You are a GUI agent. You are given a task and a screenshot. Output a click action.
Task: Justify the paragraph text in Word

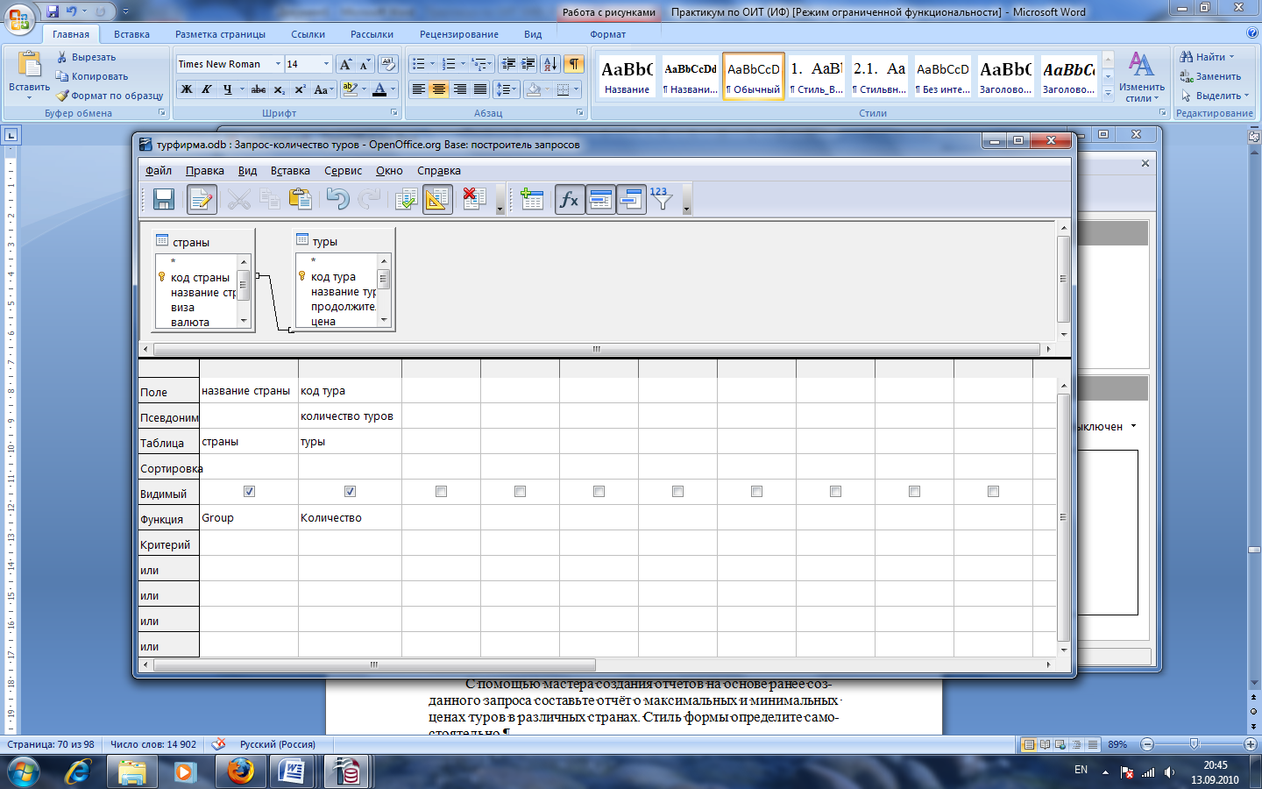point(480,89)
